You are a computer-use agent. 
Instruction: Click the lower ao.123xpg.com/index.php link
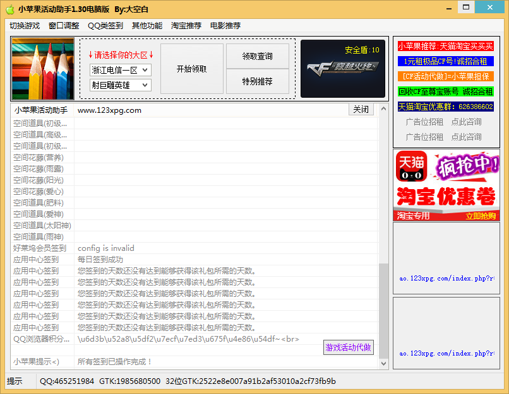(446, 353)
